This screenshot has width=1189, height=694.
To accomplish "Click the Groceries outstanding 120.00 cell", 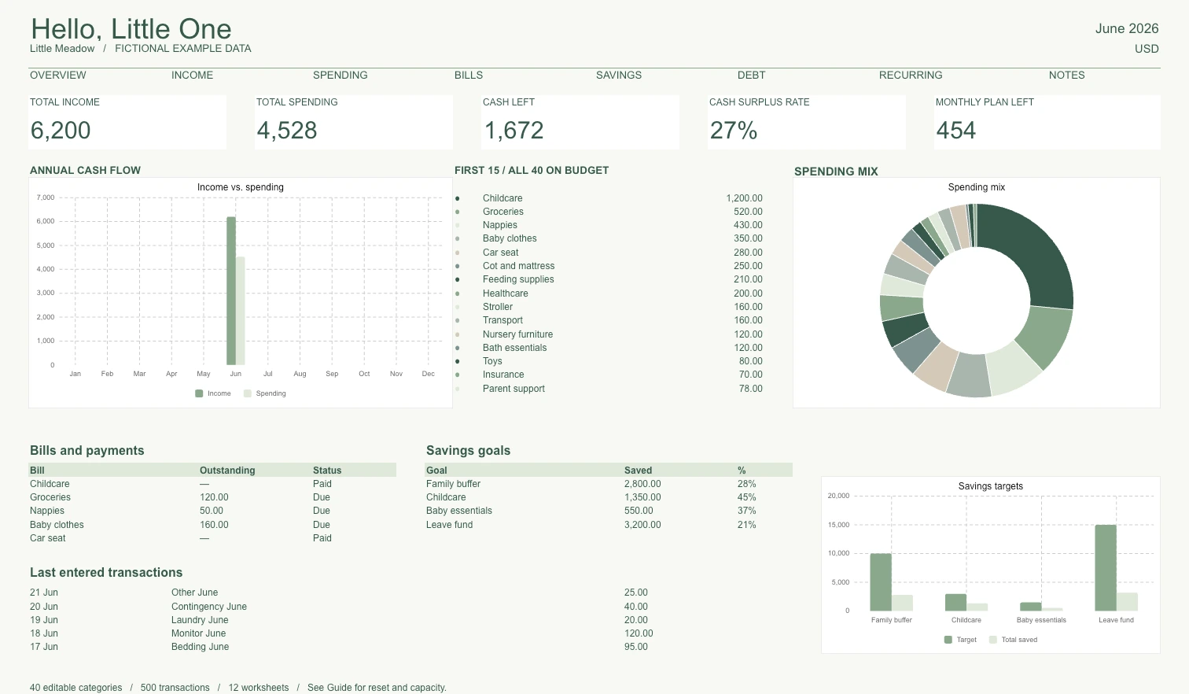I will click(x=214, y=497).
